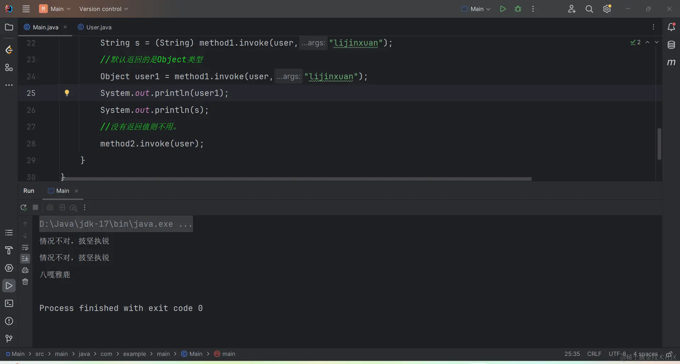Viewport: 680px width, 364px height.
Task: Open Code With Me user icon
Action: [572, 9]
